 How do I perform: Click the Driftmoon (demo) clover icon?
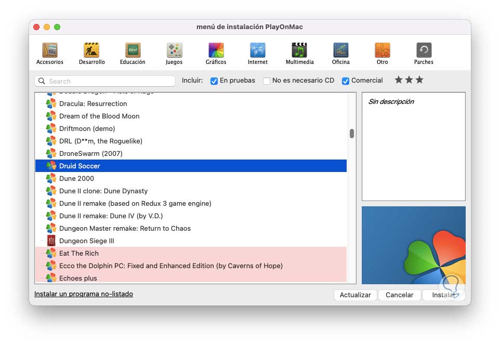click(x=51, y=128)
